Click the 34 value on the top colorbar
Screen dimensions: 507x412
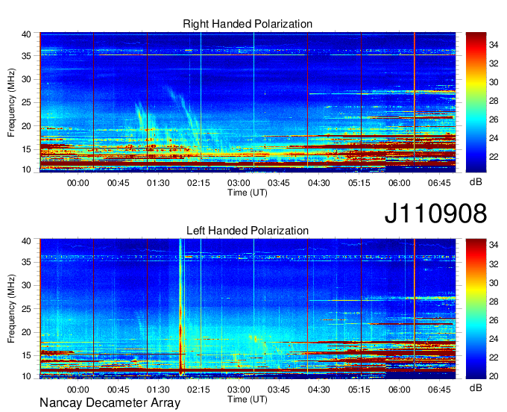(494, 45)
